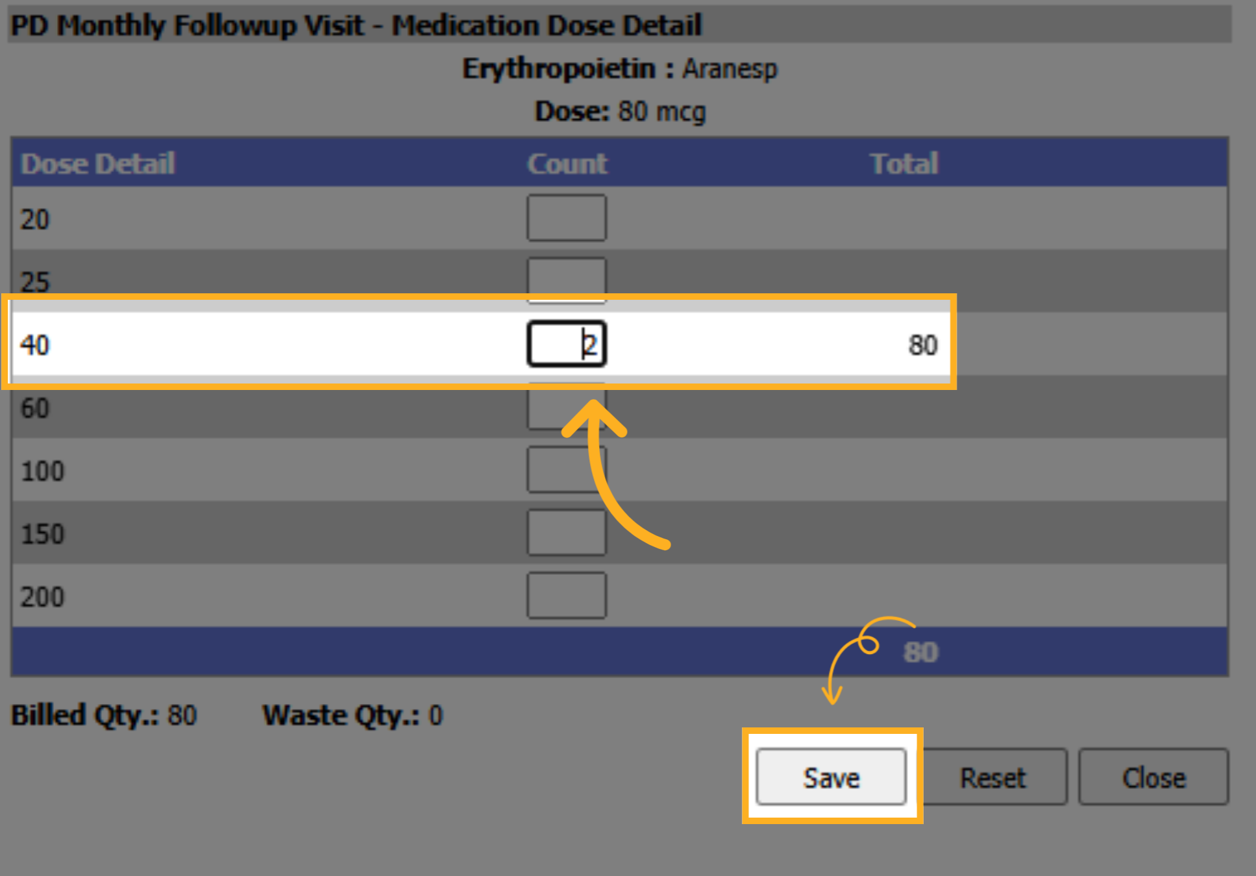
Task: Click the Save button
Action: click(831, 777)
